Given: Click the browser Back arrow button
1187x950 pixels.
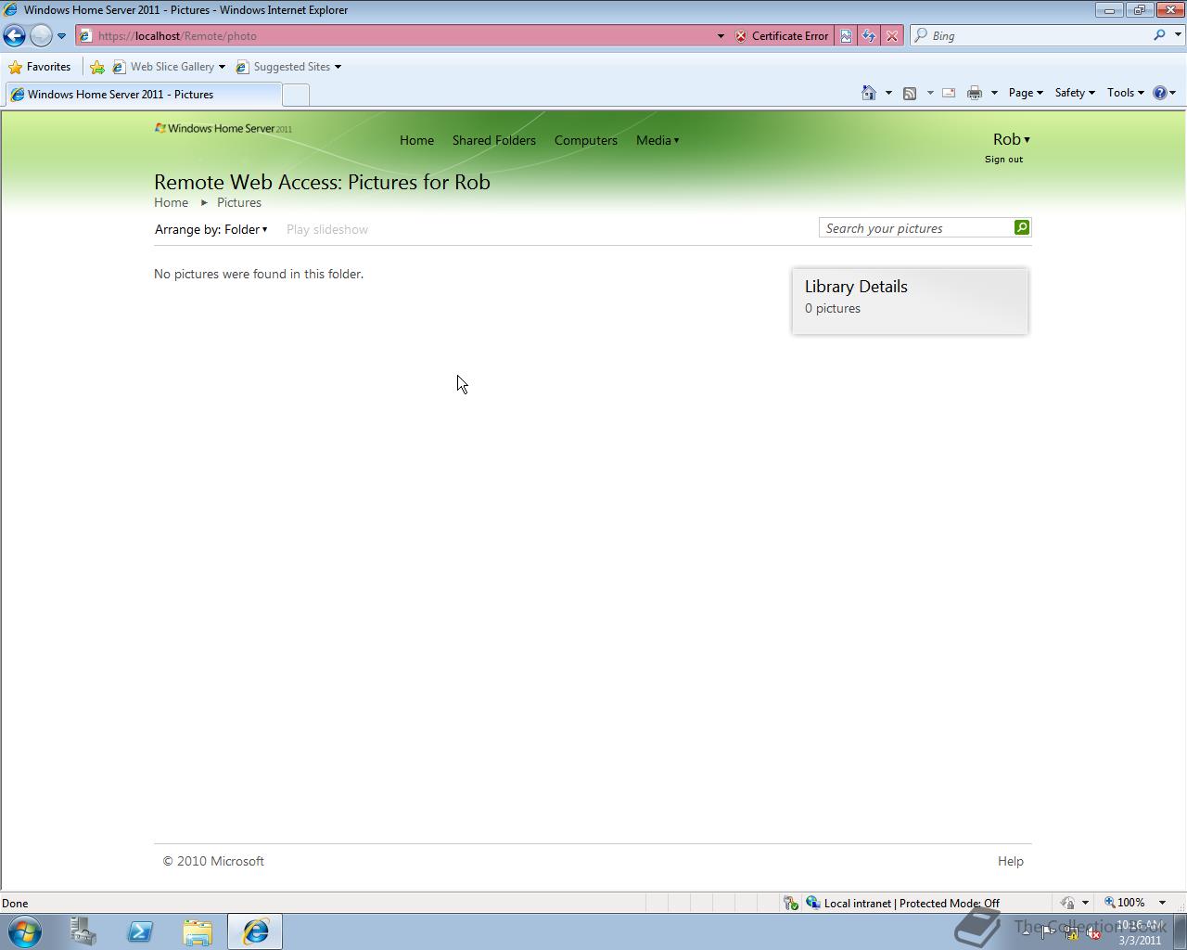Looking at the screenshot, I should pos(14,36).
